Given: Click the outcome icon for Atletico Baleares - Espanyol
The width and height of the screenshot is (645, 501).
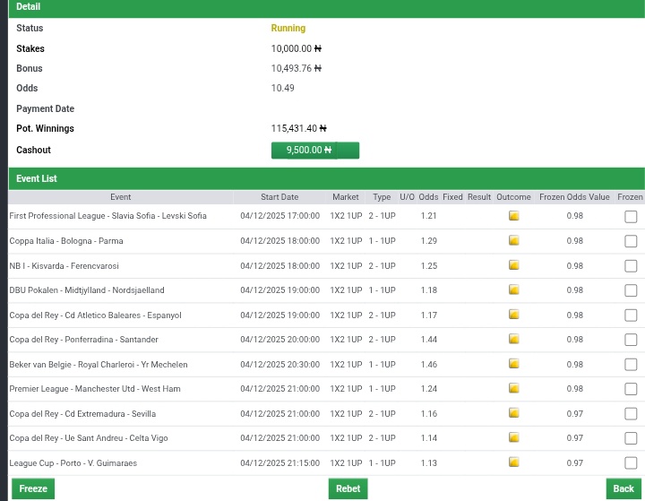Looking at the screenshot, I should click(513, 315).
